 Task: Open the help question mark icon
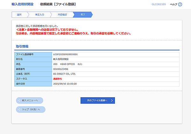coord(180,4)
